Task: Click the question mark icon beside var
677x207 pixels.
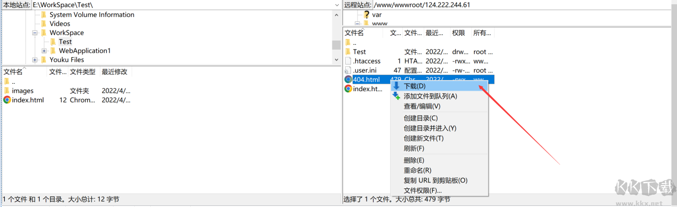Action: click(367, 15)
